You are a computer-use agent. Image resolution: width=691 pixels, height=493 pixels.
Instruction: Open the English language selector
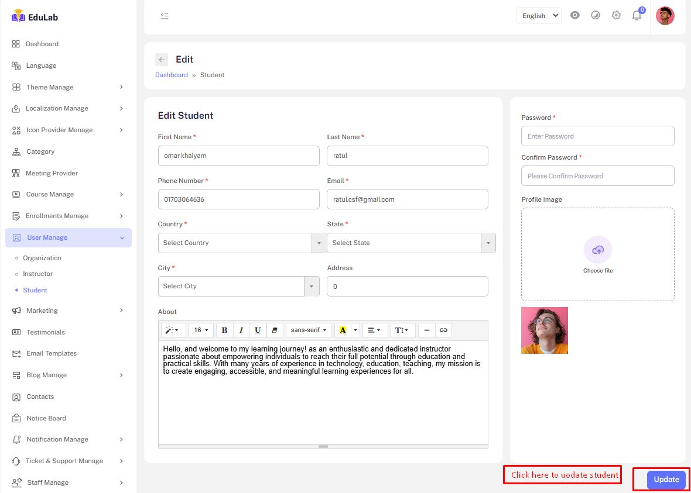point(538,16)
